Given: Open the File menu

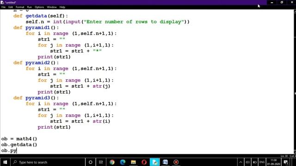Looking at the screenshot, I should point(3,7).
